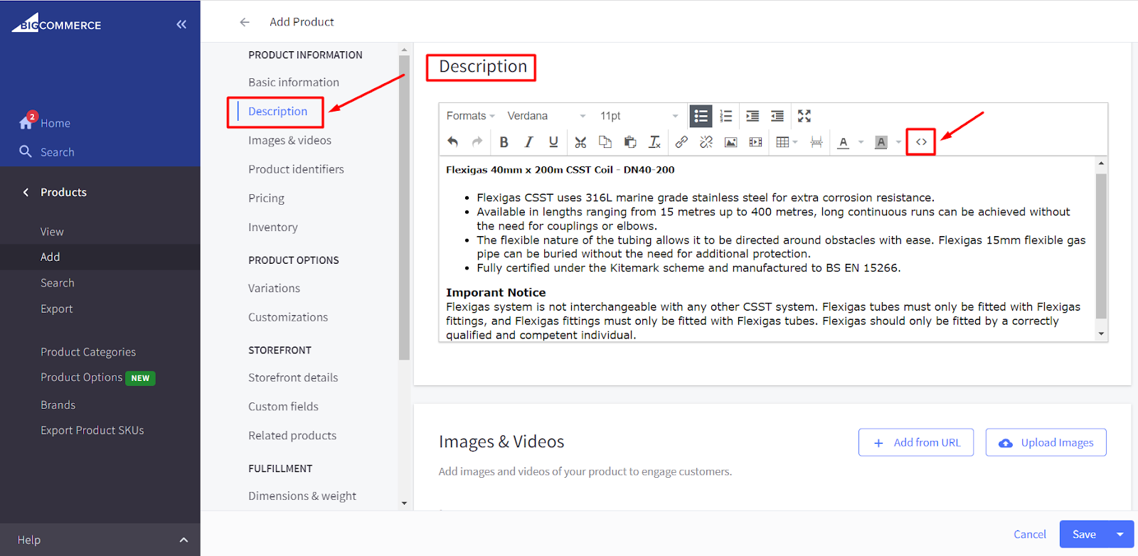Image resolution: width=1138 pixels, height=556 pixels.
Task: Open the 11pt font size dropdown
Action: pos(639,116)
